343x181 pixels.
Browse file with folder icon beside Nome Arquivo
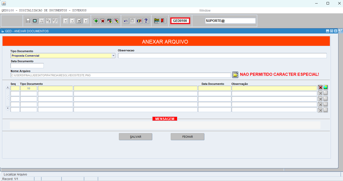click(235, 75)
